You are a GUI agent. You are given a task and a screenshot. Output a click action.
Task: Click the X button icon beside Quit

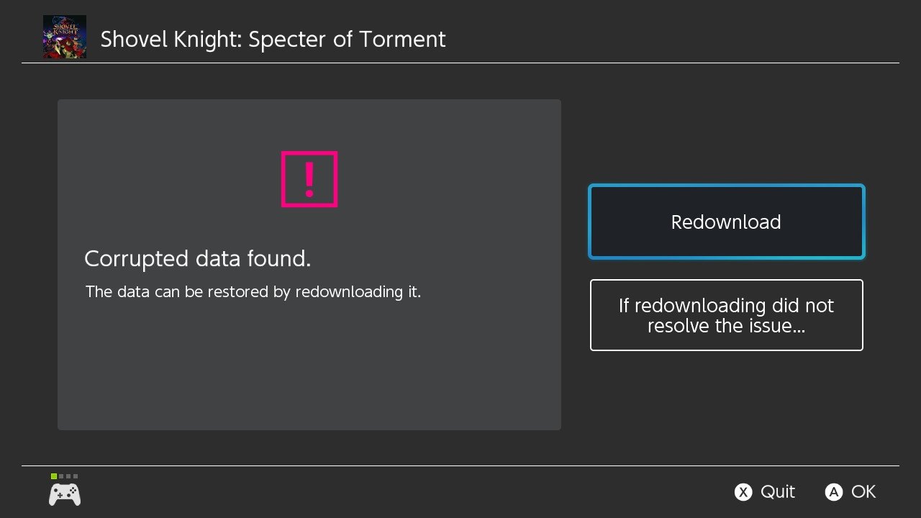click(743, 492)
